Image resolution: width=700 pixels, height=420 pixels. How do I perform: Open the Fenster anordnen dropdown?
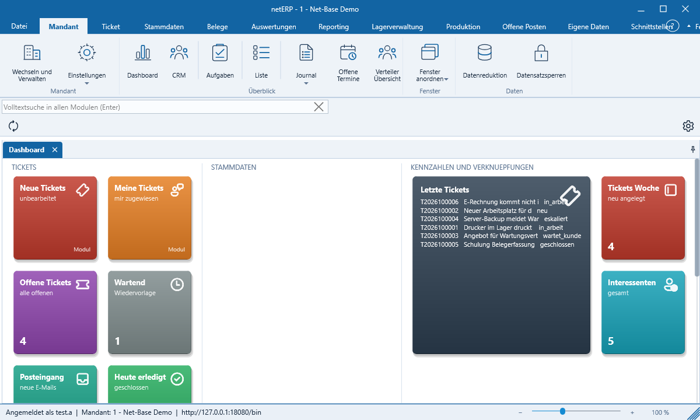(x=446, y=79)
